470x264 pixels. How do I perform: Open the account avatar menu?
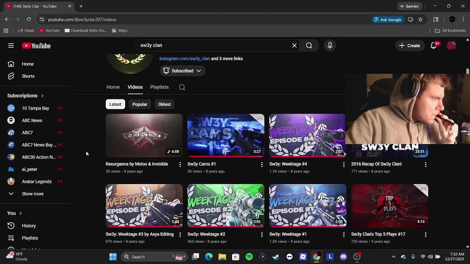point(451,45)
